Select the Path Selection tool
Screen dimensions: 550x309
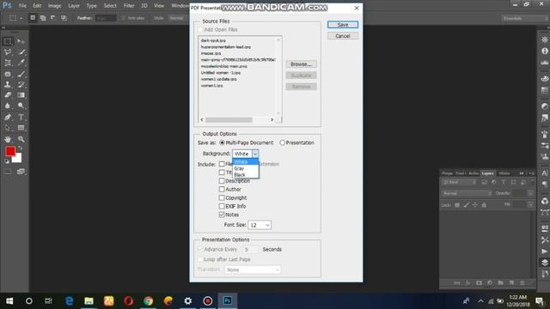[x=8, y=128]
